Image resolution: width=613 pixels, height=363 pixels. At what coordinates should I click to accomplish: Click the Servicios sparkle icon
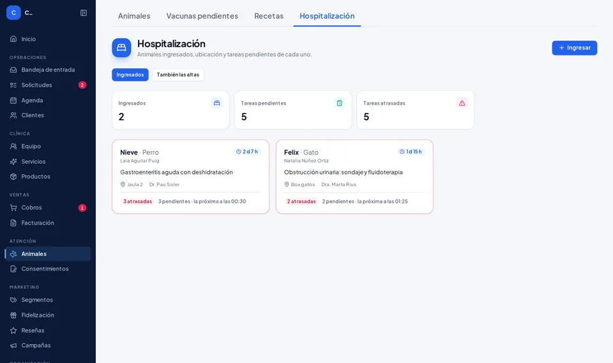pyautogui.click(x=13, y=161)
